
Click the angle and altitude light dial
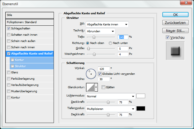pos(91,74)
